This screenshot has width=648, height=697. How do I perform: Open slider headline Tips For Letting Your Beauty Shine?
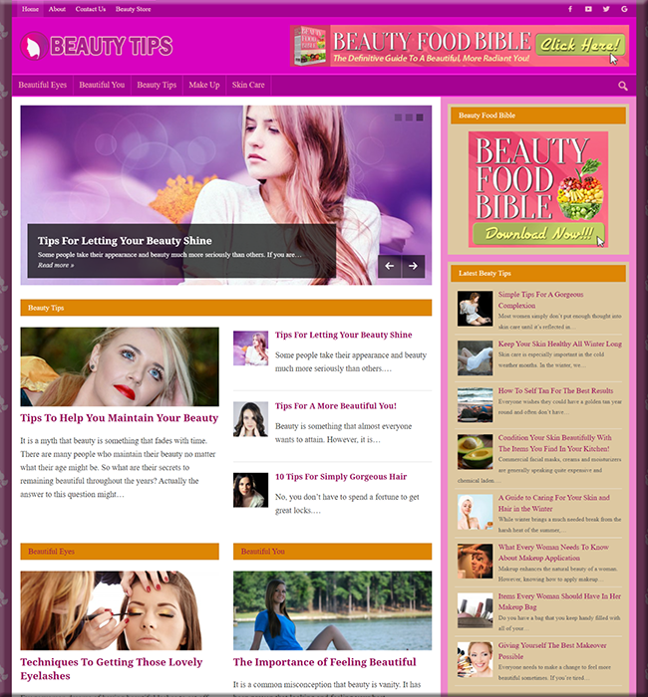coord(125,241)
